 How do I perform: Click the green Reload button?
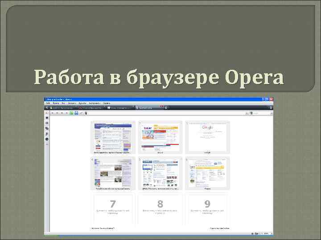[71, 113]
